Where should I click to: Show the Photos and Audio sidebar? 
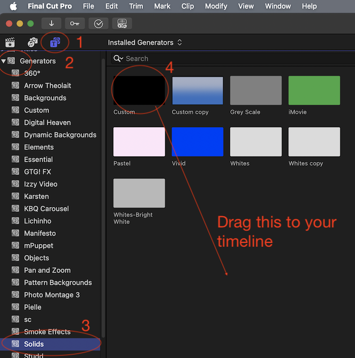[33, 42]
